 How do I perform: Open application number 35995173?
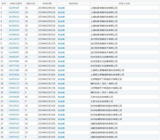(x=14, y=83)
